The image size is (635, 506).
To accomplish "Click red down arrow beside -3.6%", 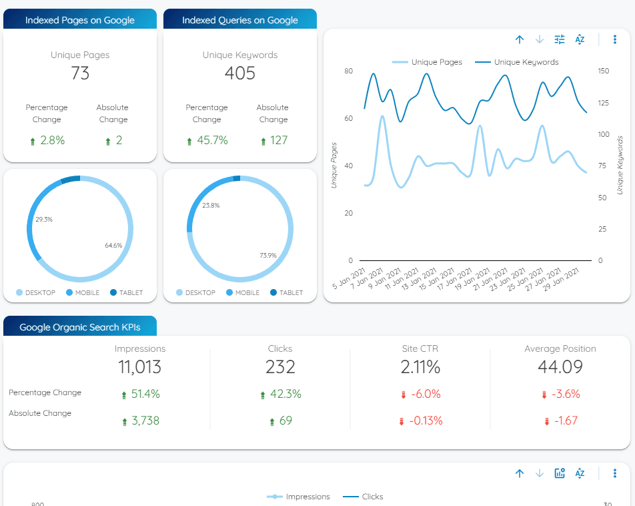I will [544, 395].
